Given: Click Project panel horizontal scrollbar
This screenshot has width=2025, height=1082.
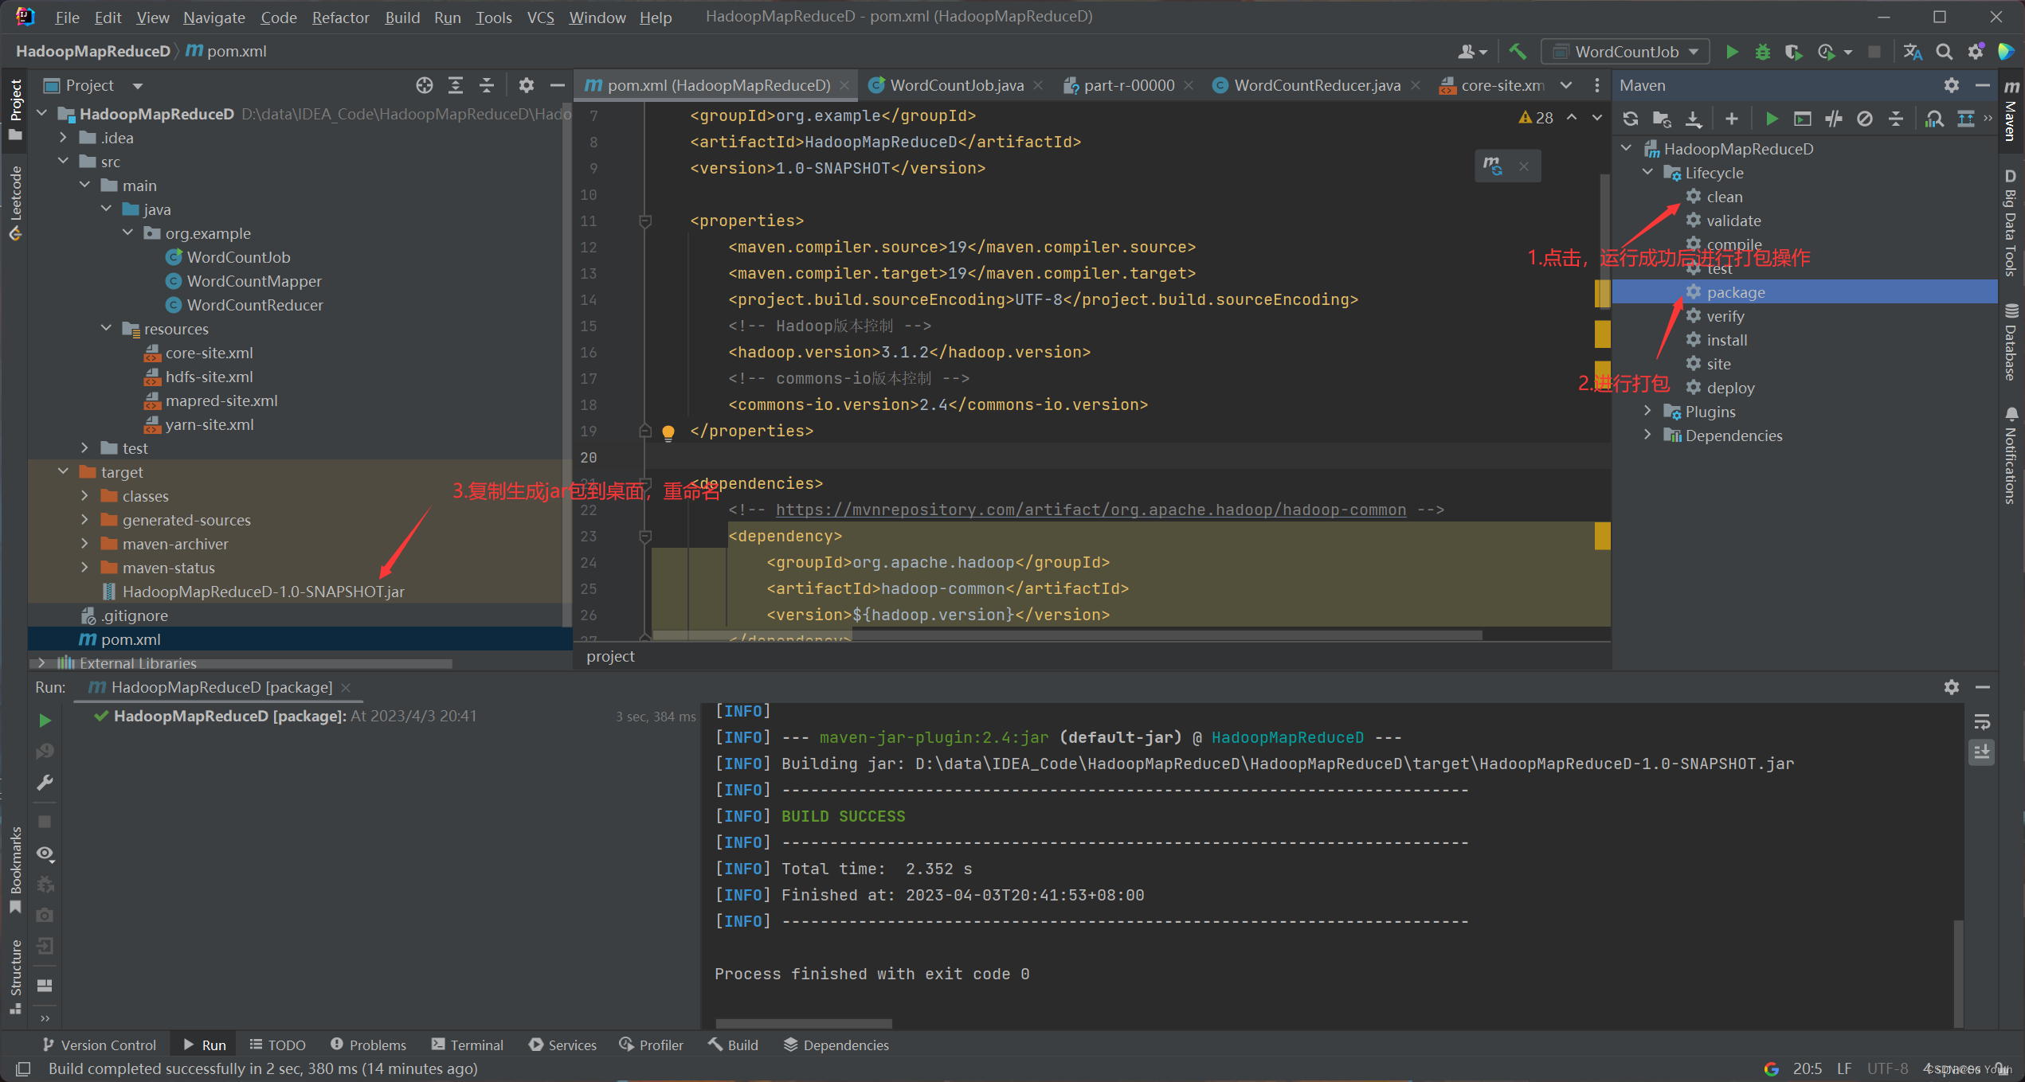Looking at the screenshot, I should tap(241, 663).
